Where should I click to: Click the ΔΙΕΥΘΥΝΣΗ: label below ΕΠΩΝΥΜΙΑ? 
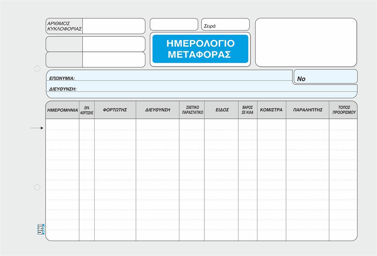[x=63, y=89]
